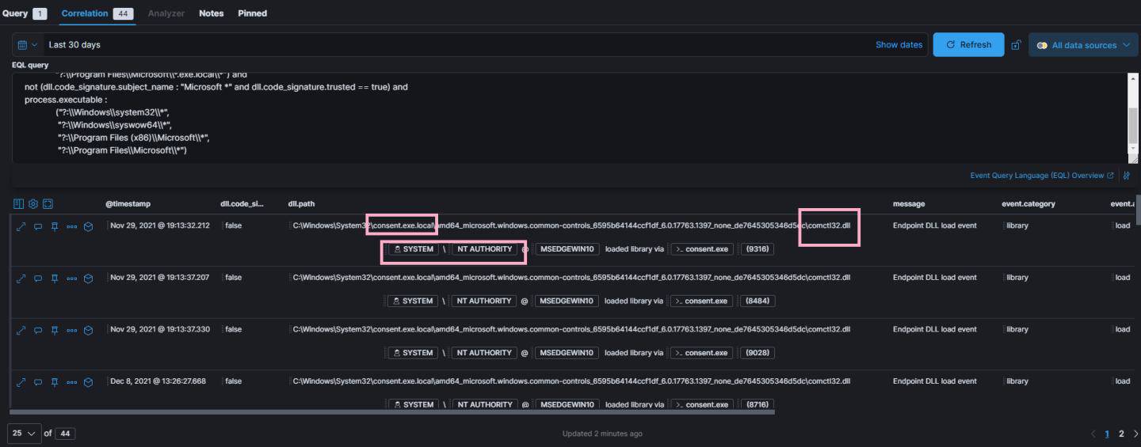Open table settings gear icon
This screenshot has width=1141, height=447.
coord(33,204)
